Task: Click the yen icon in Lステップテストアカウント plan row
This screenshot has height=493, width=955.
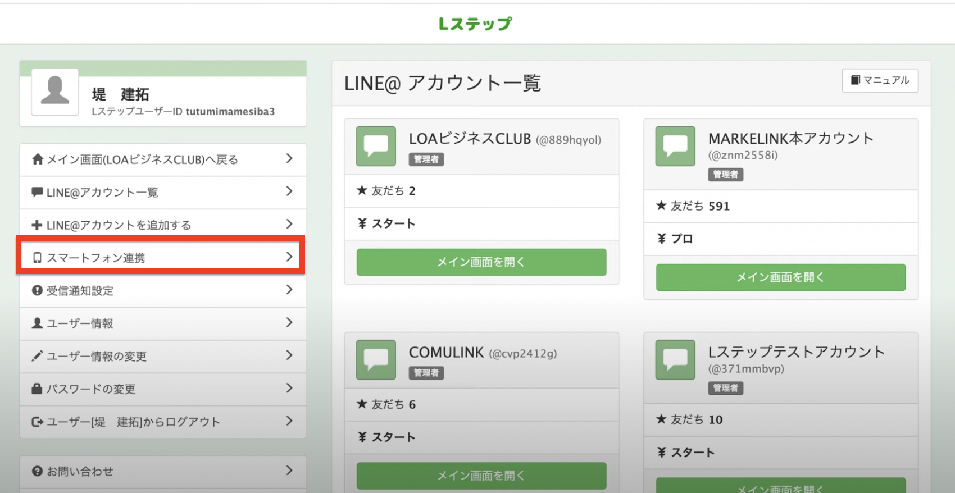Action: [x=662, y=452]
